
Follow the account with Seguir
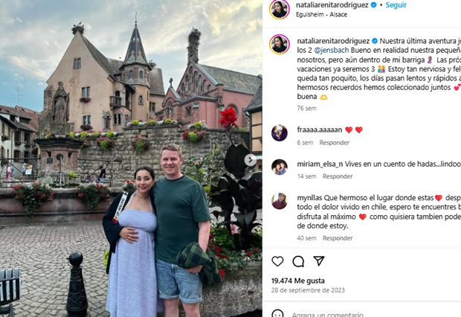pos(396,5)
